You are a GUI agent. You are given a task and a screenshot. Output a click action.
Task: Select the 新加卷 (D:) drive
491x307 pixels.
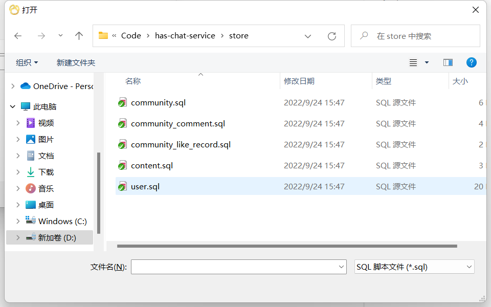point(51,238)
